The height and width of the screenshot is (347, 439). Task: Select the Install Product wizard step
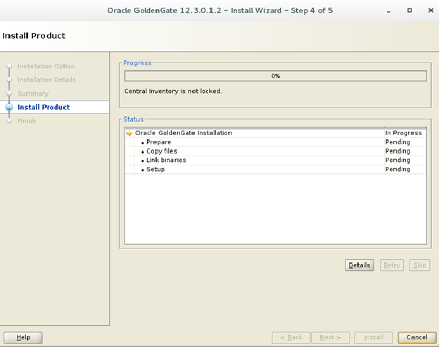click(44, 107)
